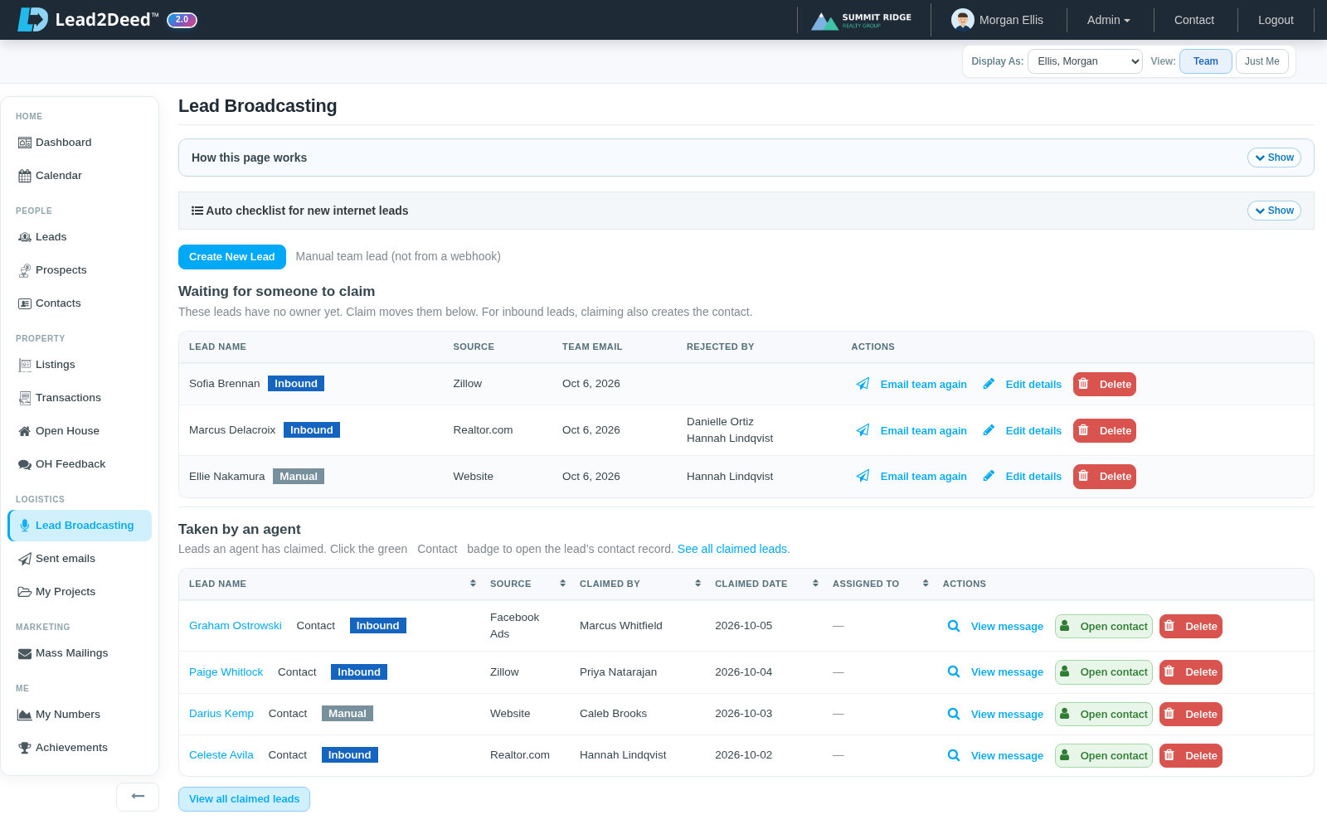Switch view to Just Me

(x=1261, y=61)
